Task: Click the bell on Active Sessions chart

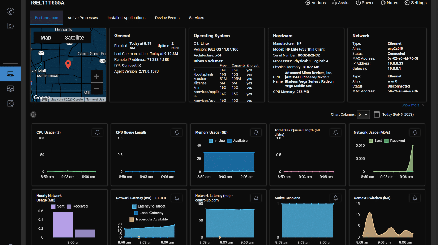Action: coord(335,198)
